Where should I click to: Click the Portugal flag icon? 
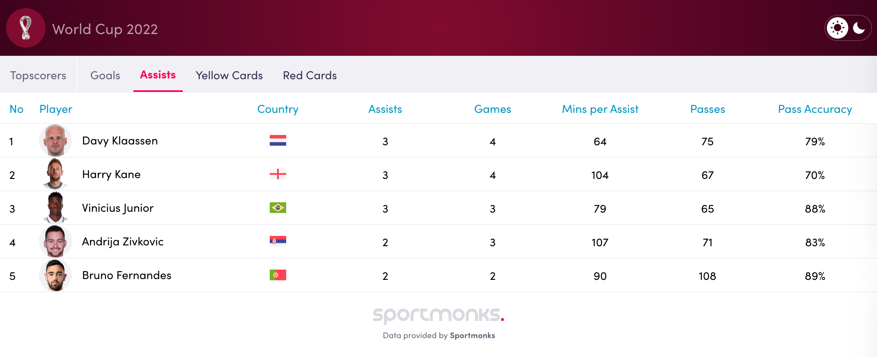click(278, 275)
